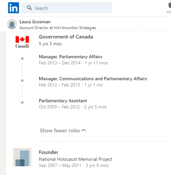Select Manager, Communications and Parliamentary Affairs role

click(x=93, y=79)
